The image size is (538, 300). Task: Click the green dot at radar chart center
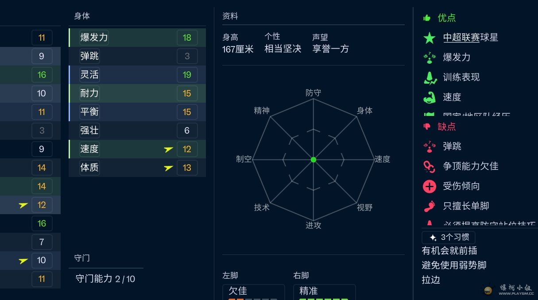coord(314,159)
